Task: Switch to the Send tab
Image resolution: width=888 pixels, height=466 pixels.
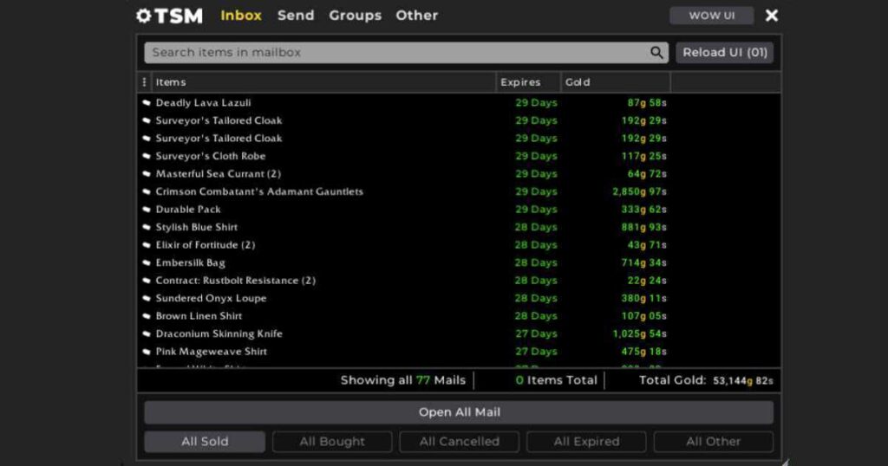Action: coord(296,16)
